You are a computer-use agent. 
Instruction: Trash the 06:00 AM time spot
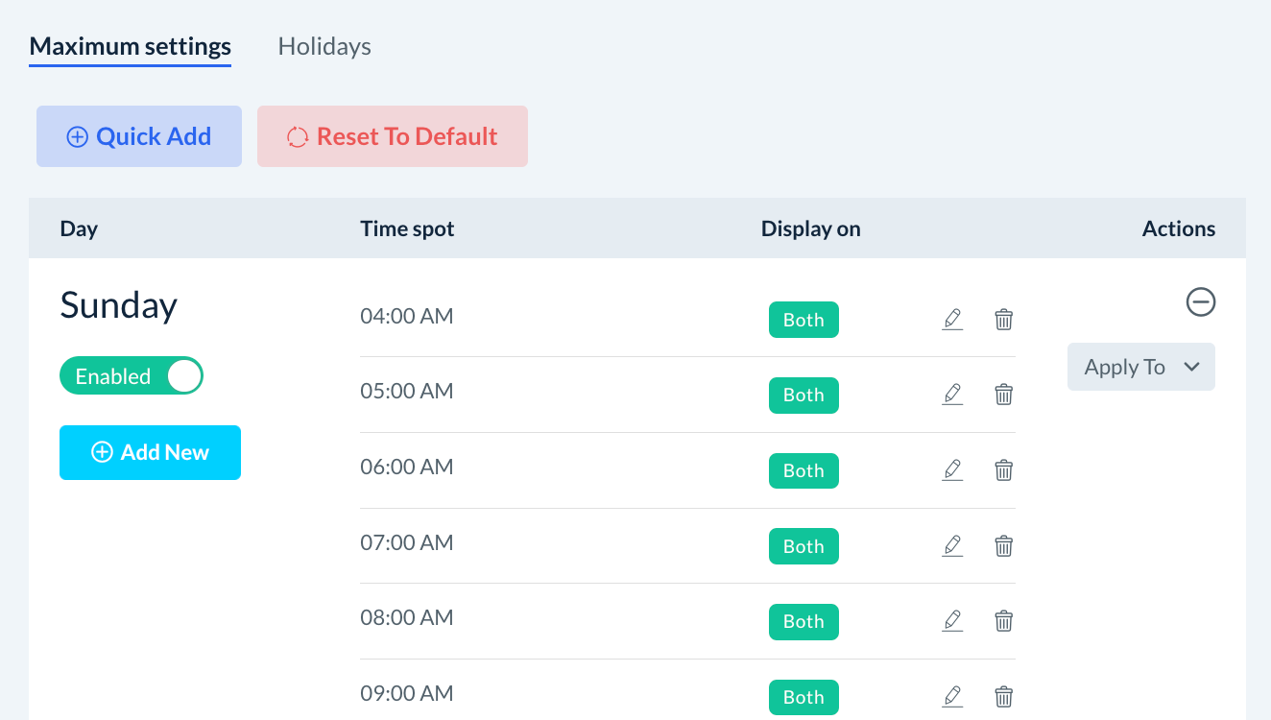(1003, 470)
